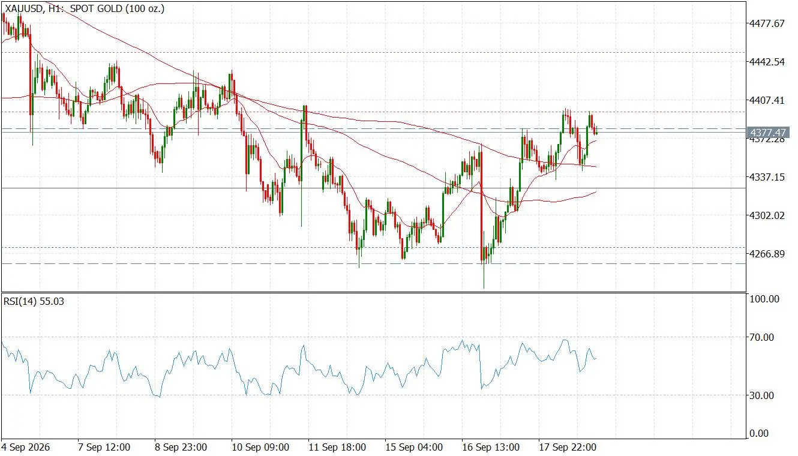Click the 4407.41 price axis label

tap(767, 100)
